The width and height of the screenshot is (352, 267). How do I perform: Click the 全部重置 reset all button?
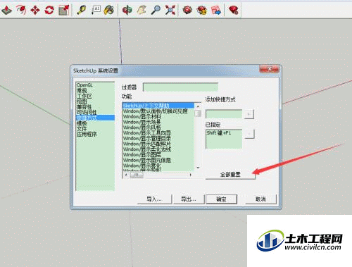230,175
